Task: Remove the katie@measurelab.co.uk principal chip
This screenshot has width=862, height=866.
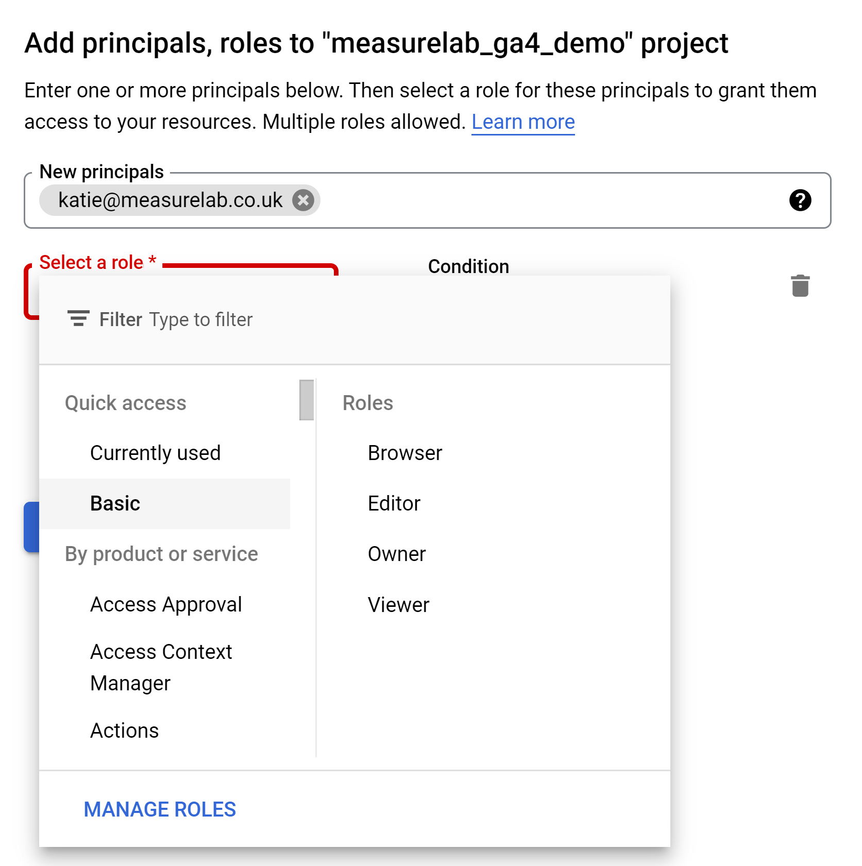Action: coord(303,200)
